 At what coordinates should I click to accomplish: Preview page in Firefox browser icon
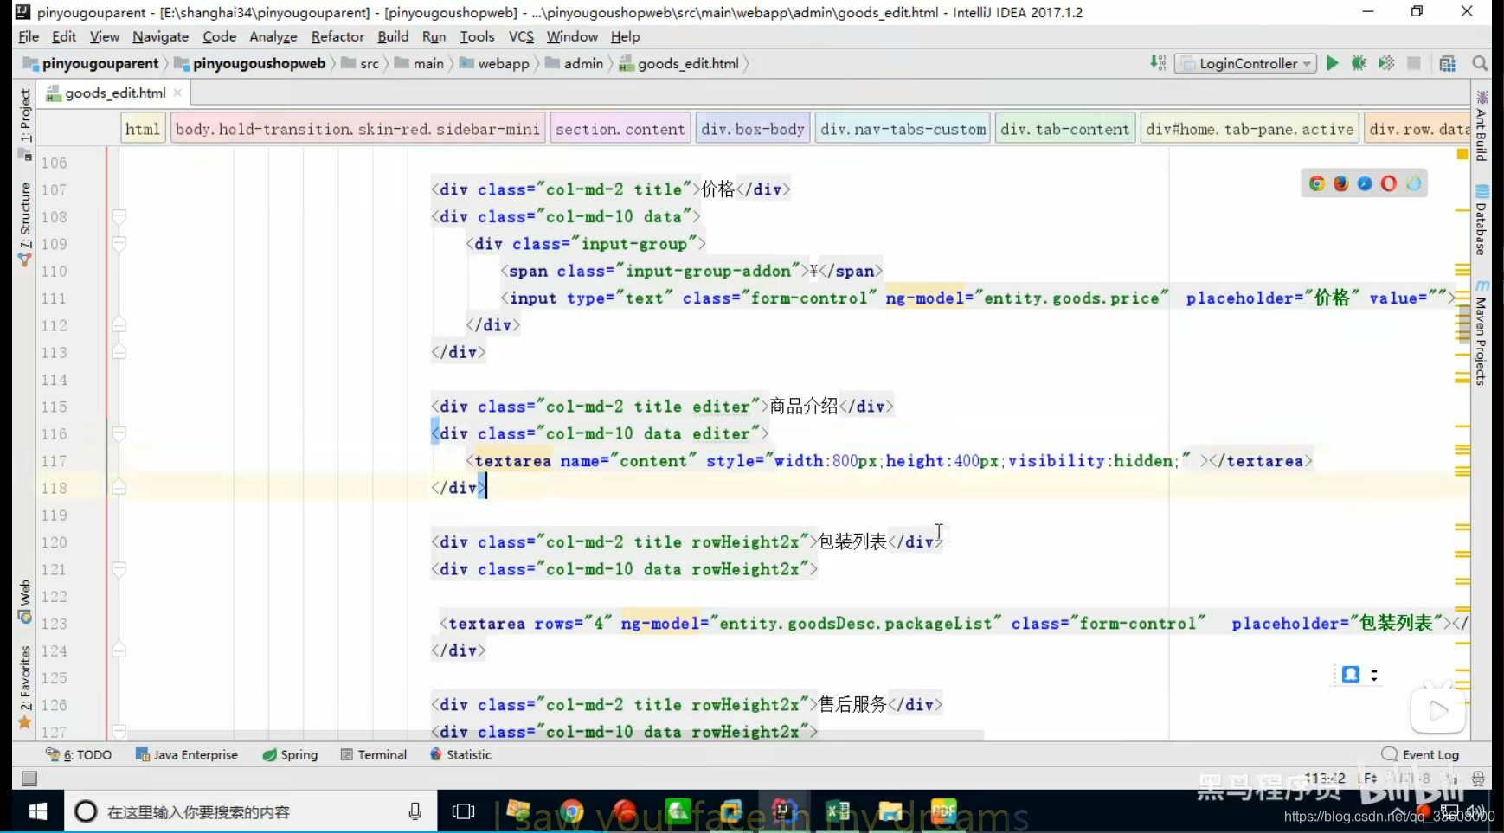(x=1341, y=183)
